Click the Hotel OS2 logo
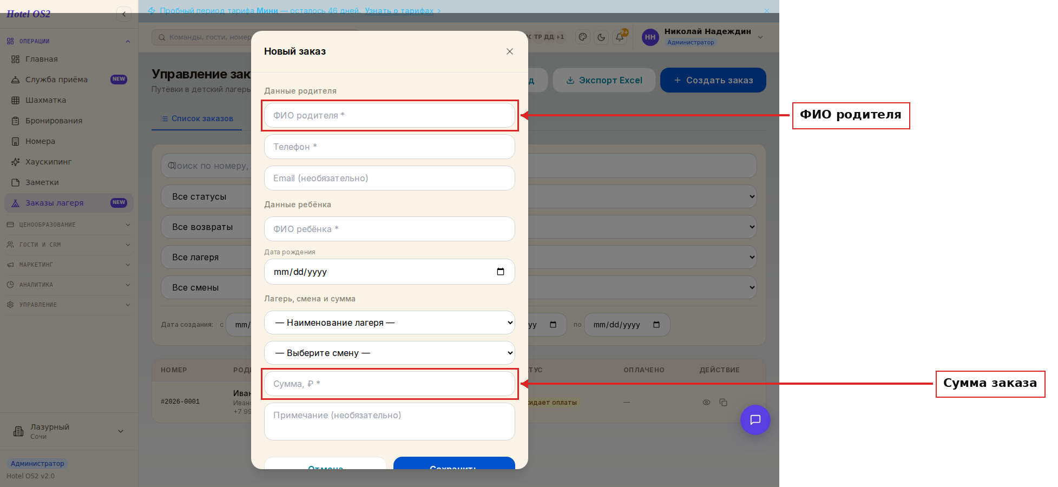 tap(28, 14)
